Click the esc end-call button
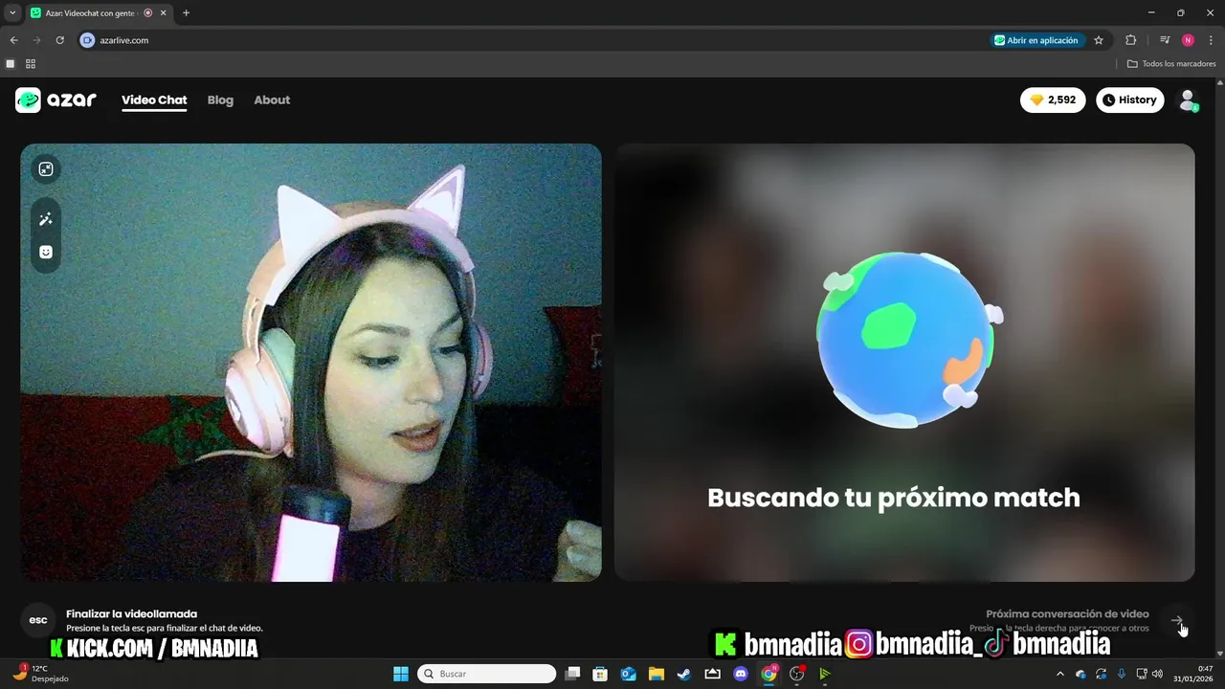This screenshot has height=689, width=1225. (x=38, y=620)
